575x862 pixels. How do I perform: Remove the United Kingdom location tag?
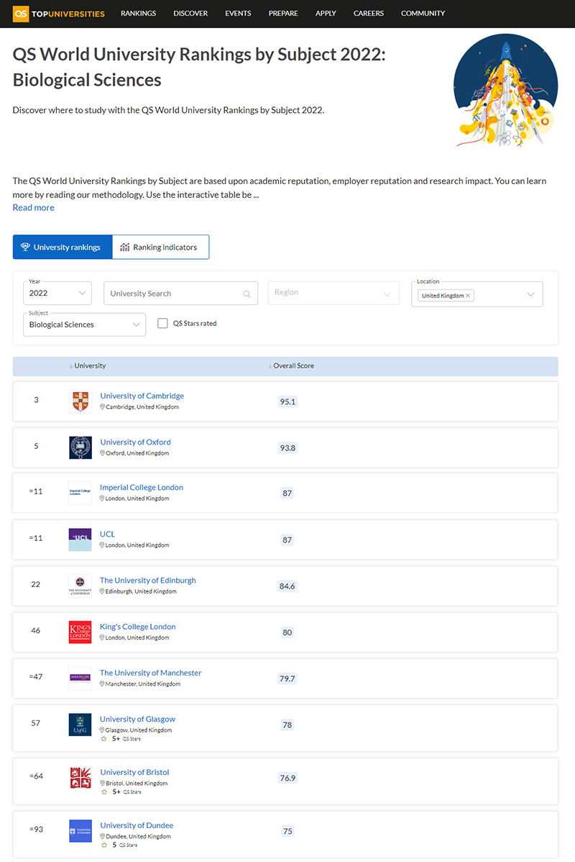click(468, 295)
